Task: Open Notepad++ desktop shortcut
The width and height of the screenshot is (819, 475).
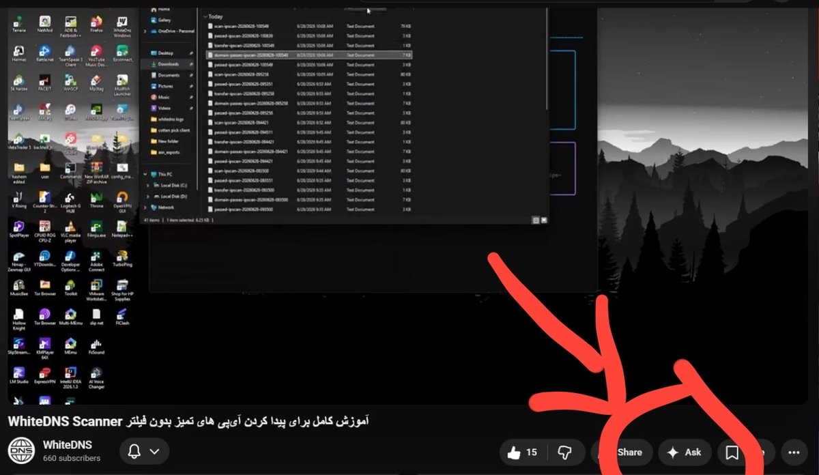Action: coord(122,229)
